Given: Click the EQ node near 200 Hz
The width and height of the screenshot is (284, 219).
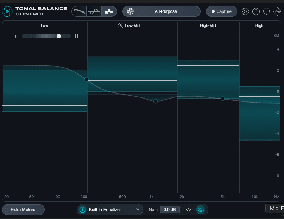Looking at the screenshot, I should [x=86, y=79].
